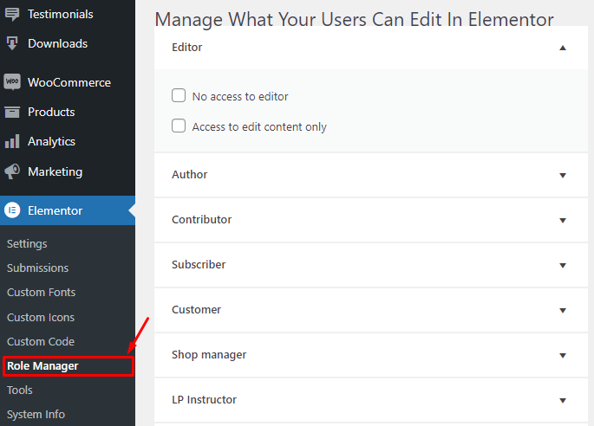Expand the Author role arrow

pos(563,175)
